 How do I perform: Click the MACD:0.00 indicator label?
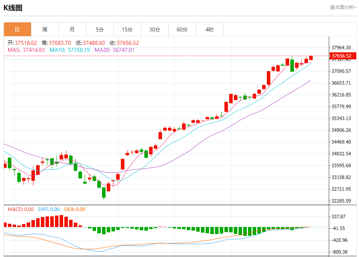[21, 209]
